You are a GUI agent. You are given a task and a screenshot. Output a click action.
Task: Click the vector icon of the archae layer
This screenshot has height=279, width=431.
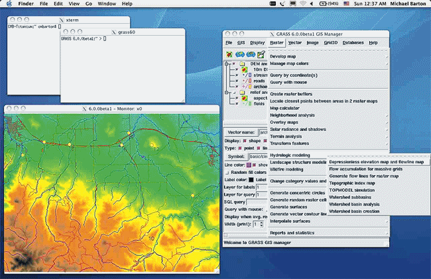[247, 87]
